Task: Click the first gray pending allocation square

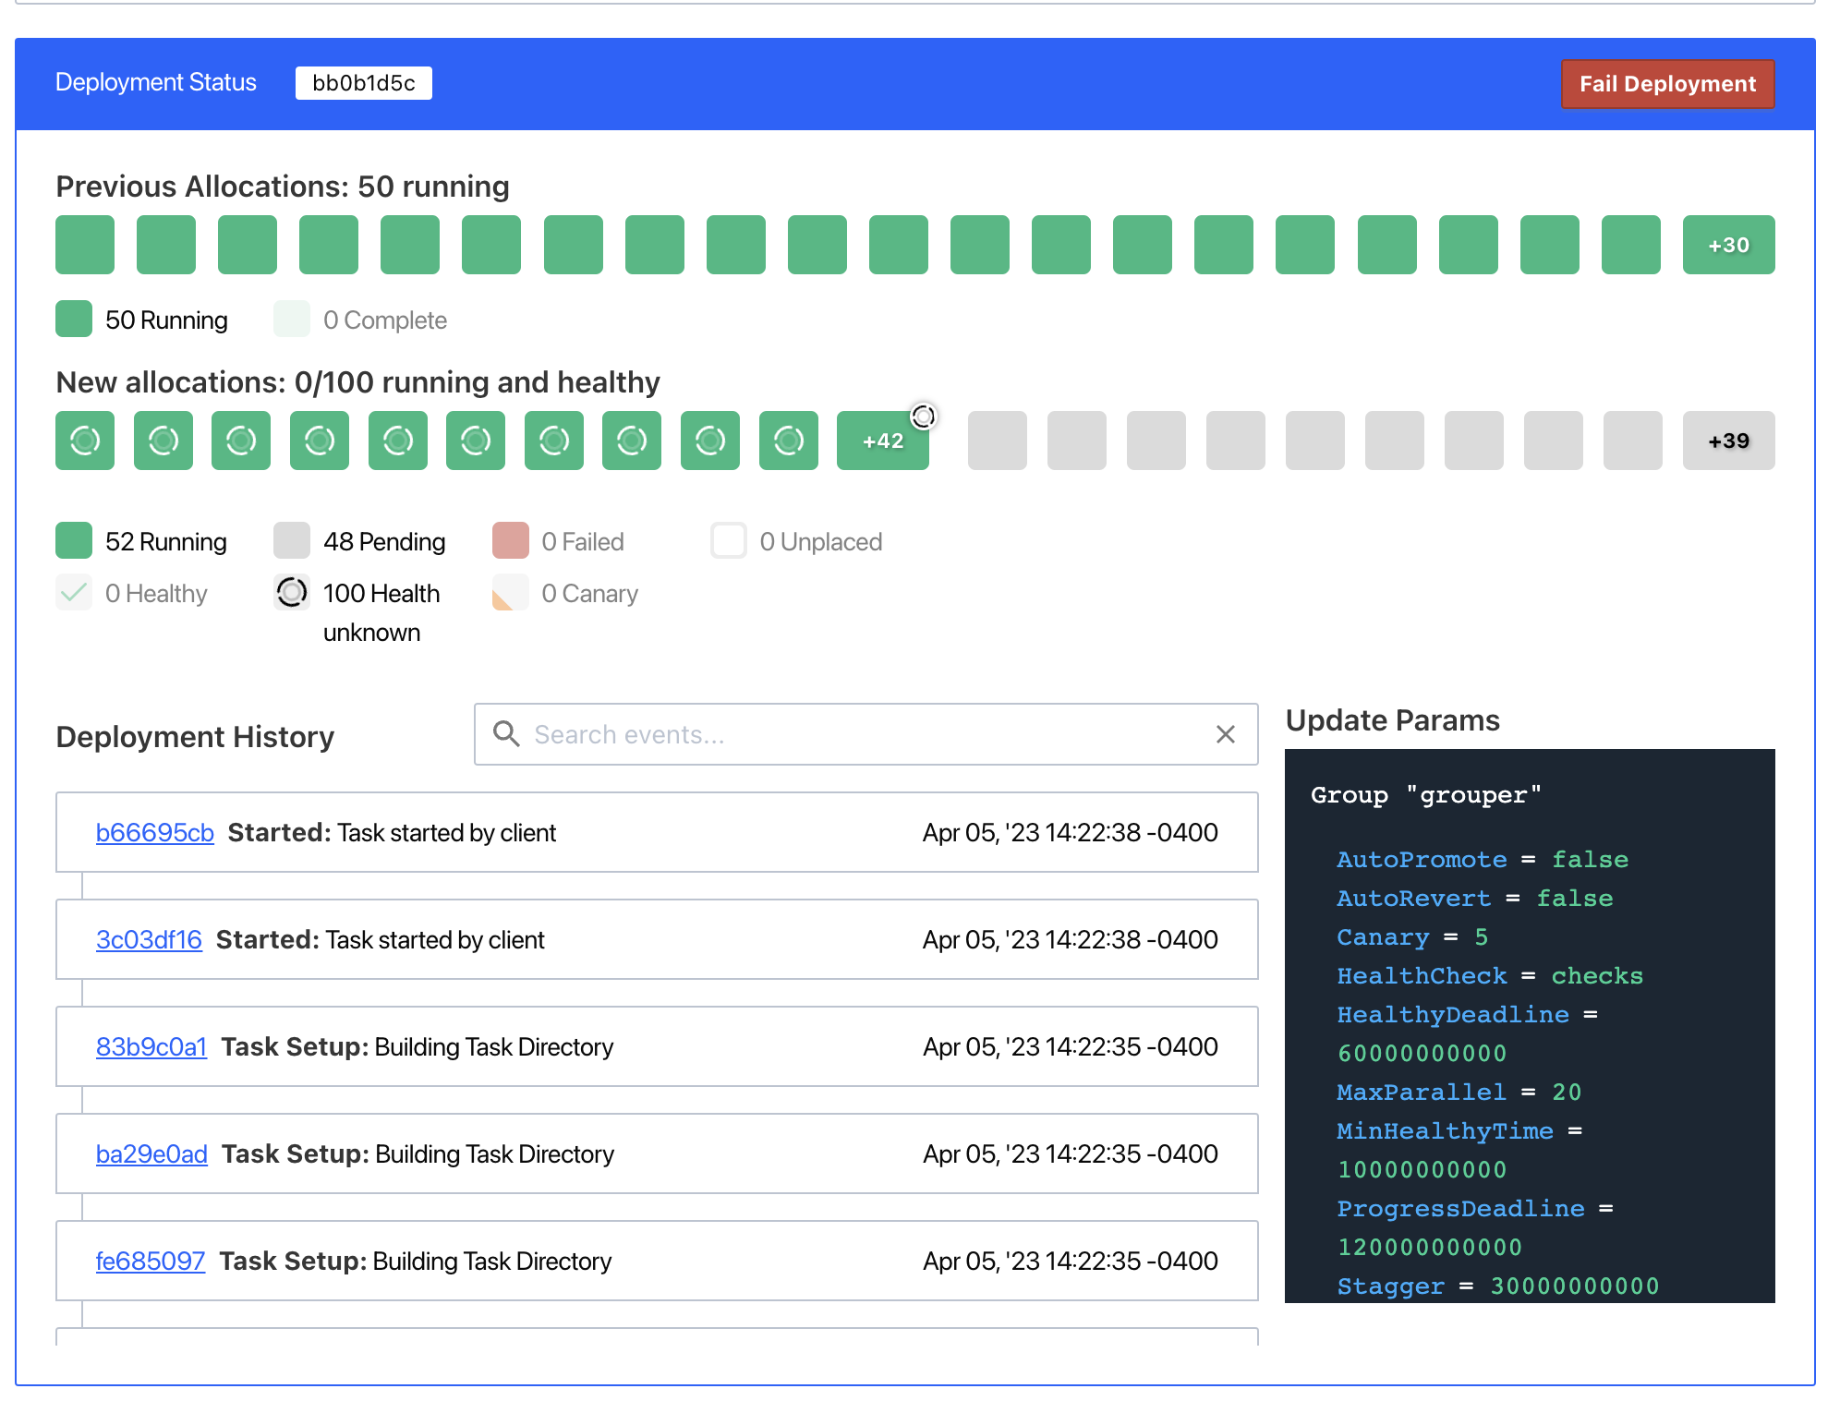Action: click(x=997, y=441)
